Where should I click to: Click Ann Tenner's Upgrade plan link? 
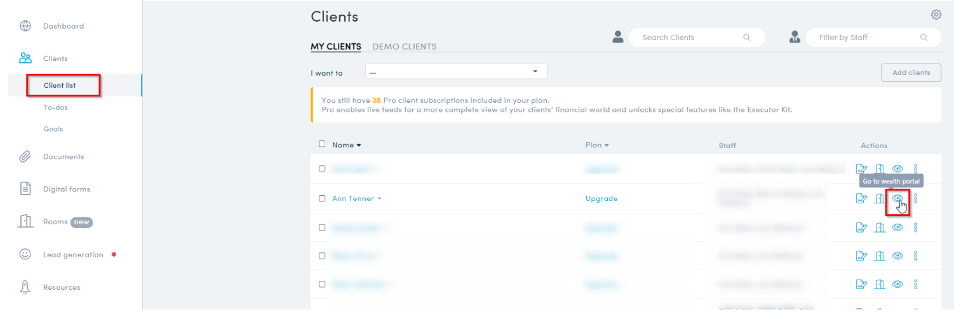pyautogui.click(x=601, y=198)
